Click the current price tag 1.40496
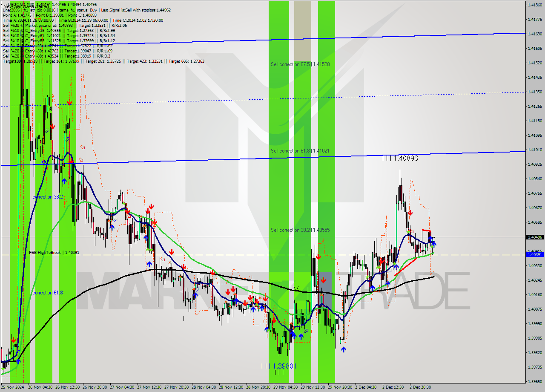 pyautogui.click(x=535, y=237)
